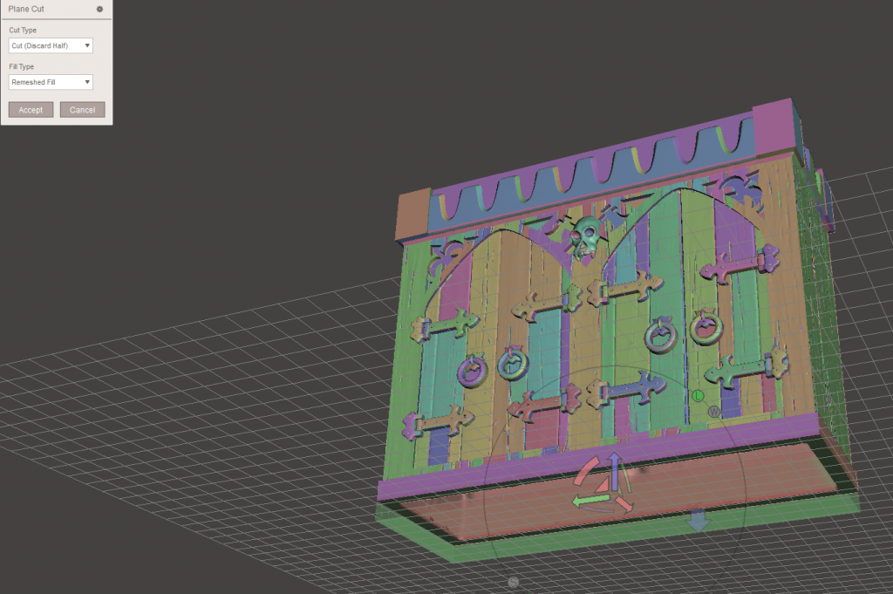Image resolution: width=893 pixels, height=594 pixels.
Task: Click the skull ornament on the model
Action: (x=585, y=237)
